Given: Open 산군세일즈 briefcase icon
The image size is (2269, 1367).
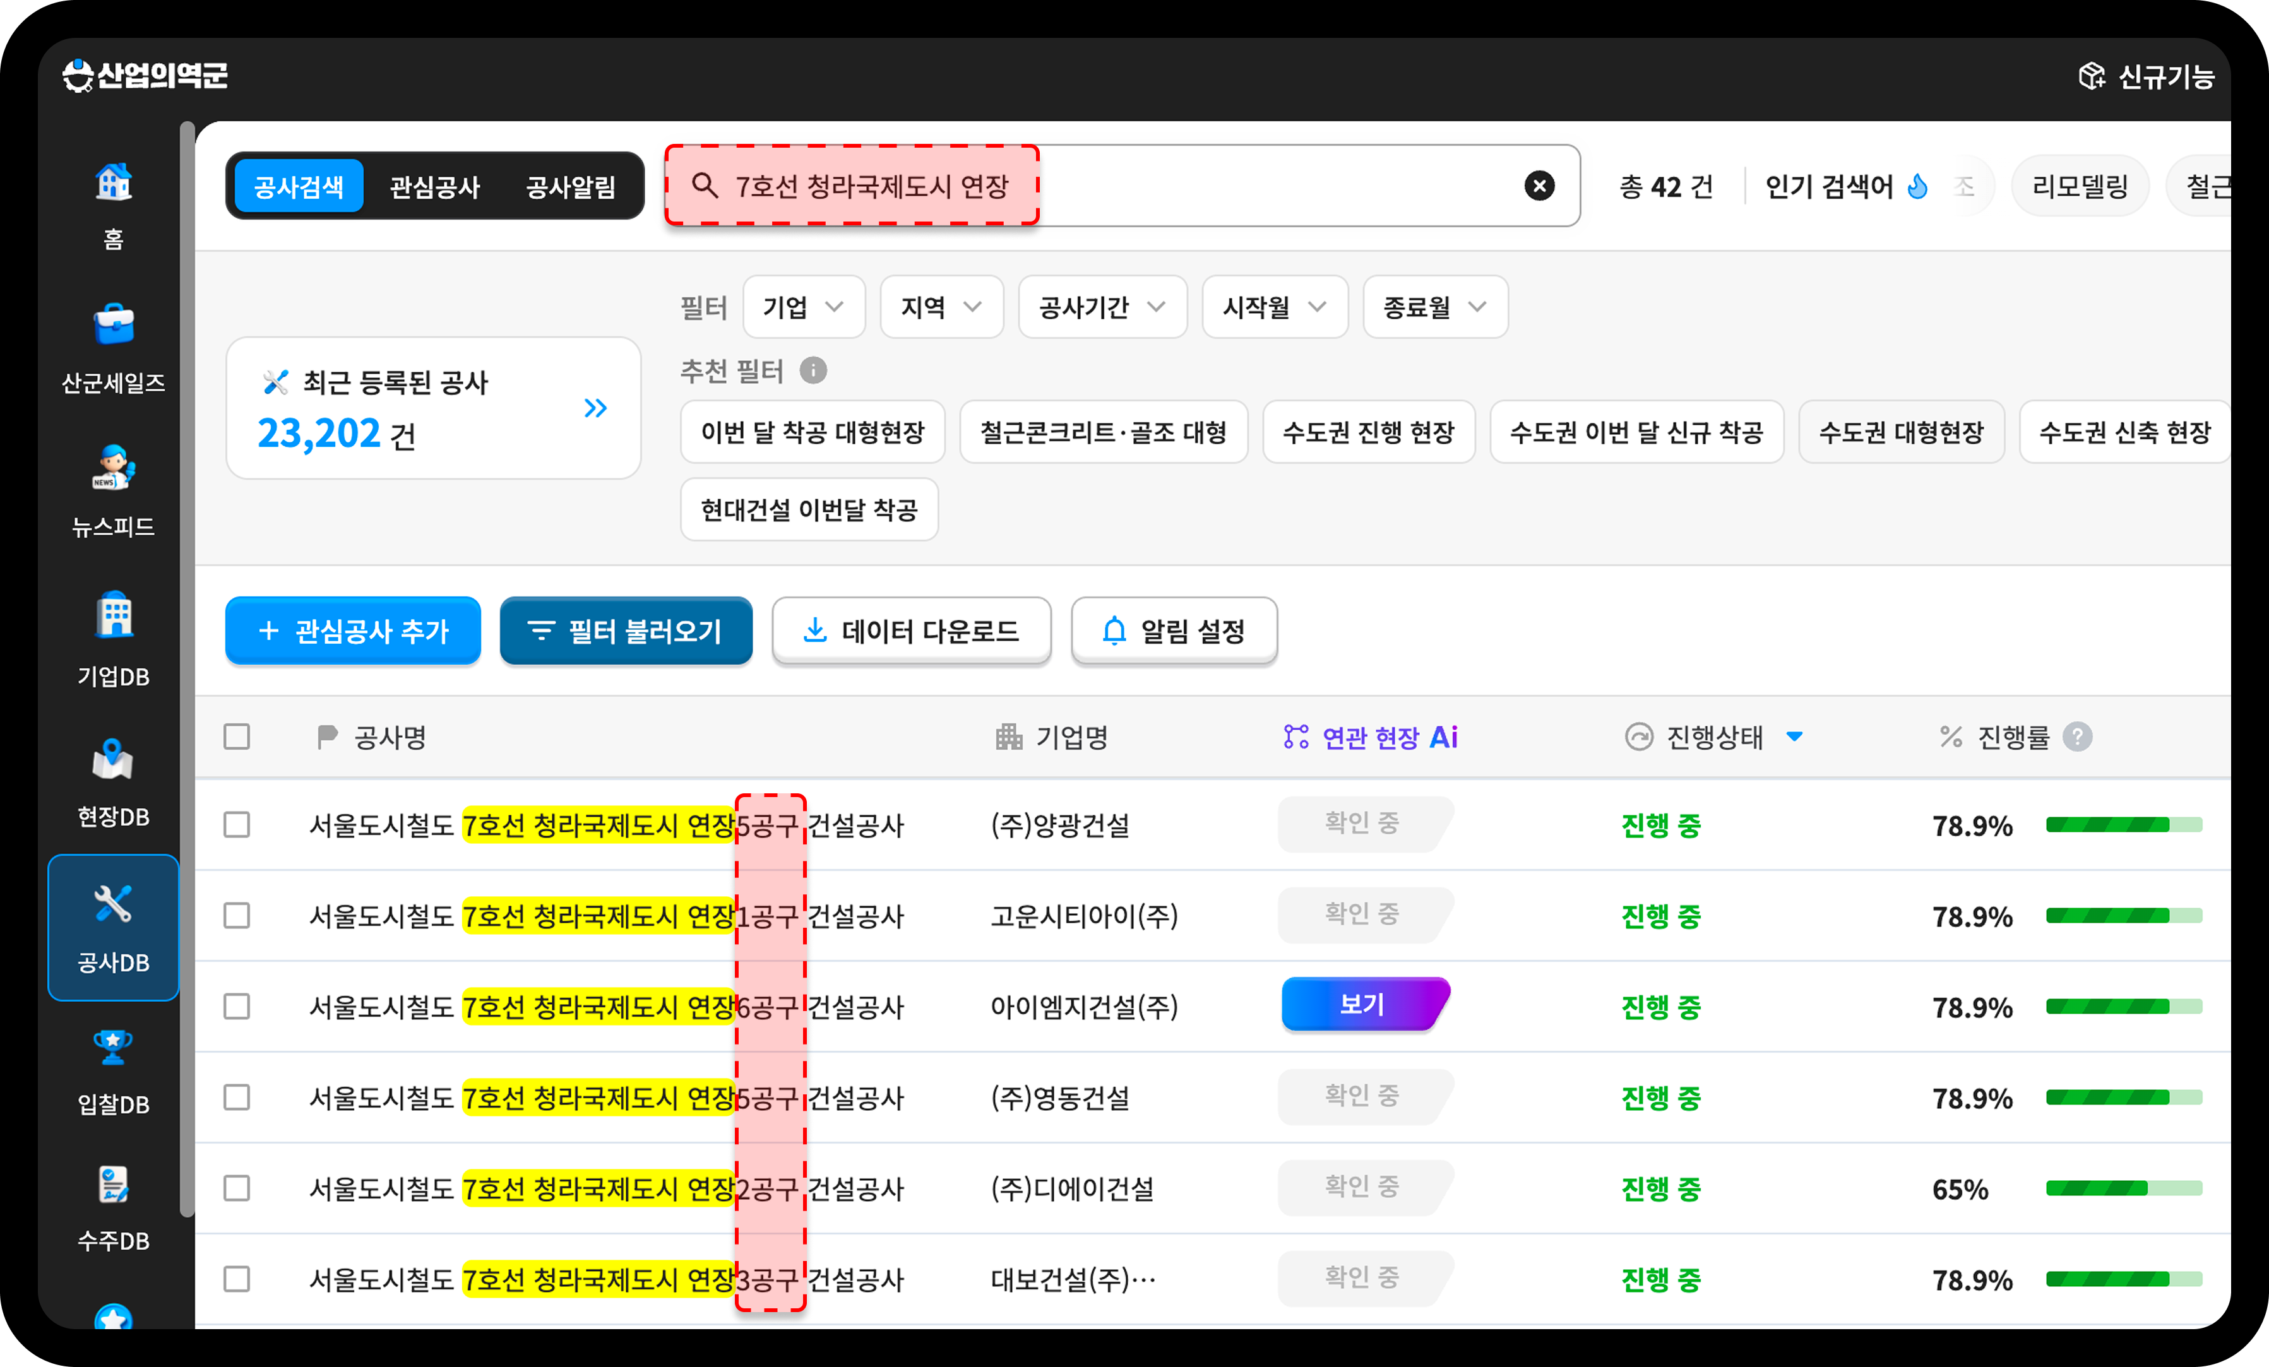Looking at the screenshot, I should click(113, 324).
